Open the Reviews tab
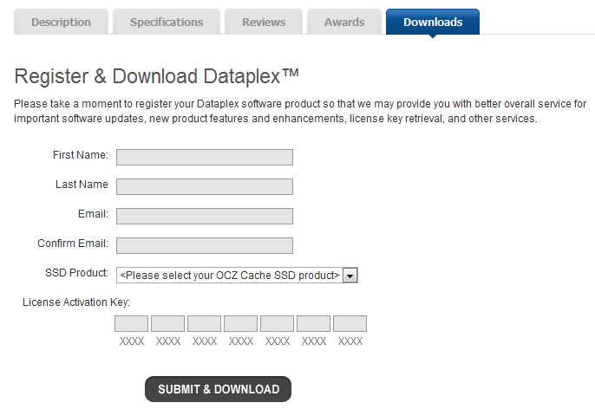595x409 pixels. pyautogui.click(x=264, y=22)
